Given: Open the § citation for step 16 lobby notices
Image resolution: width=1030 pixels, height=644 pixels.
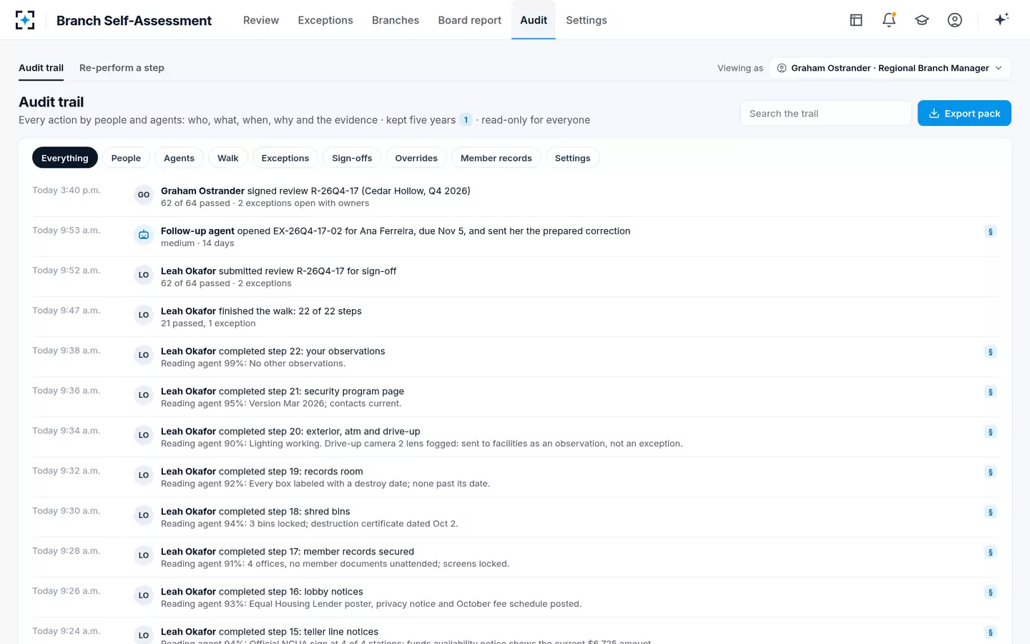Looking at the screenshot, I should click(x=991, y=592).
